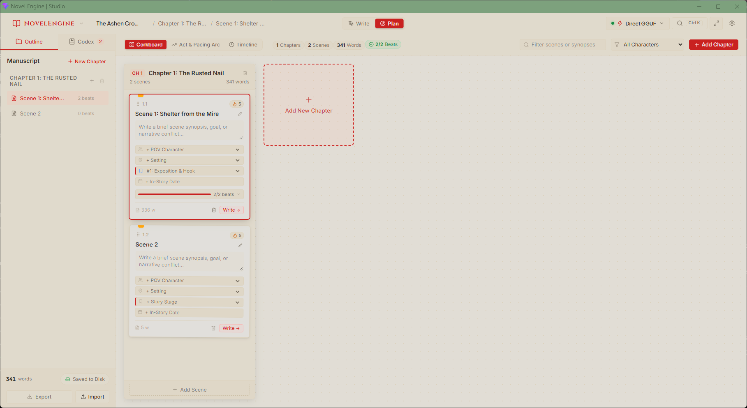Add scene via plus icon beside Chapter 1 in outline

pos(92,81)
